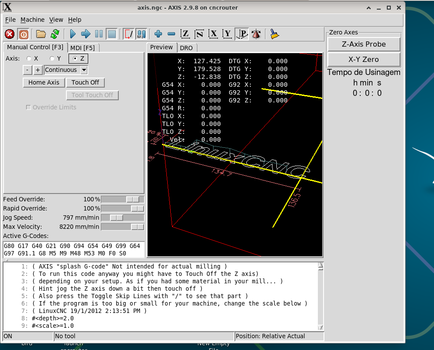Open the Machine menu
Viewport: 434px width, 350px height.
click(32, 20)
